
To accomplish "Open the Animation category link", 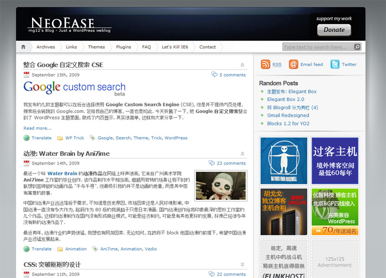I will coord(76,249).
